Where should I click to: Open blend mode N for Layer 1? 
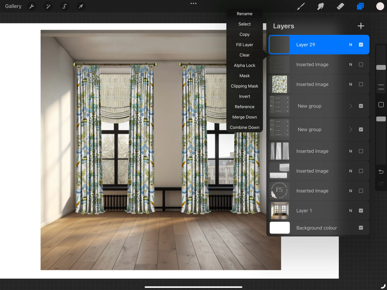351,211
